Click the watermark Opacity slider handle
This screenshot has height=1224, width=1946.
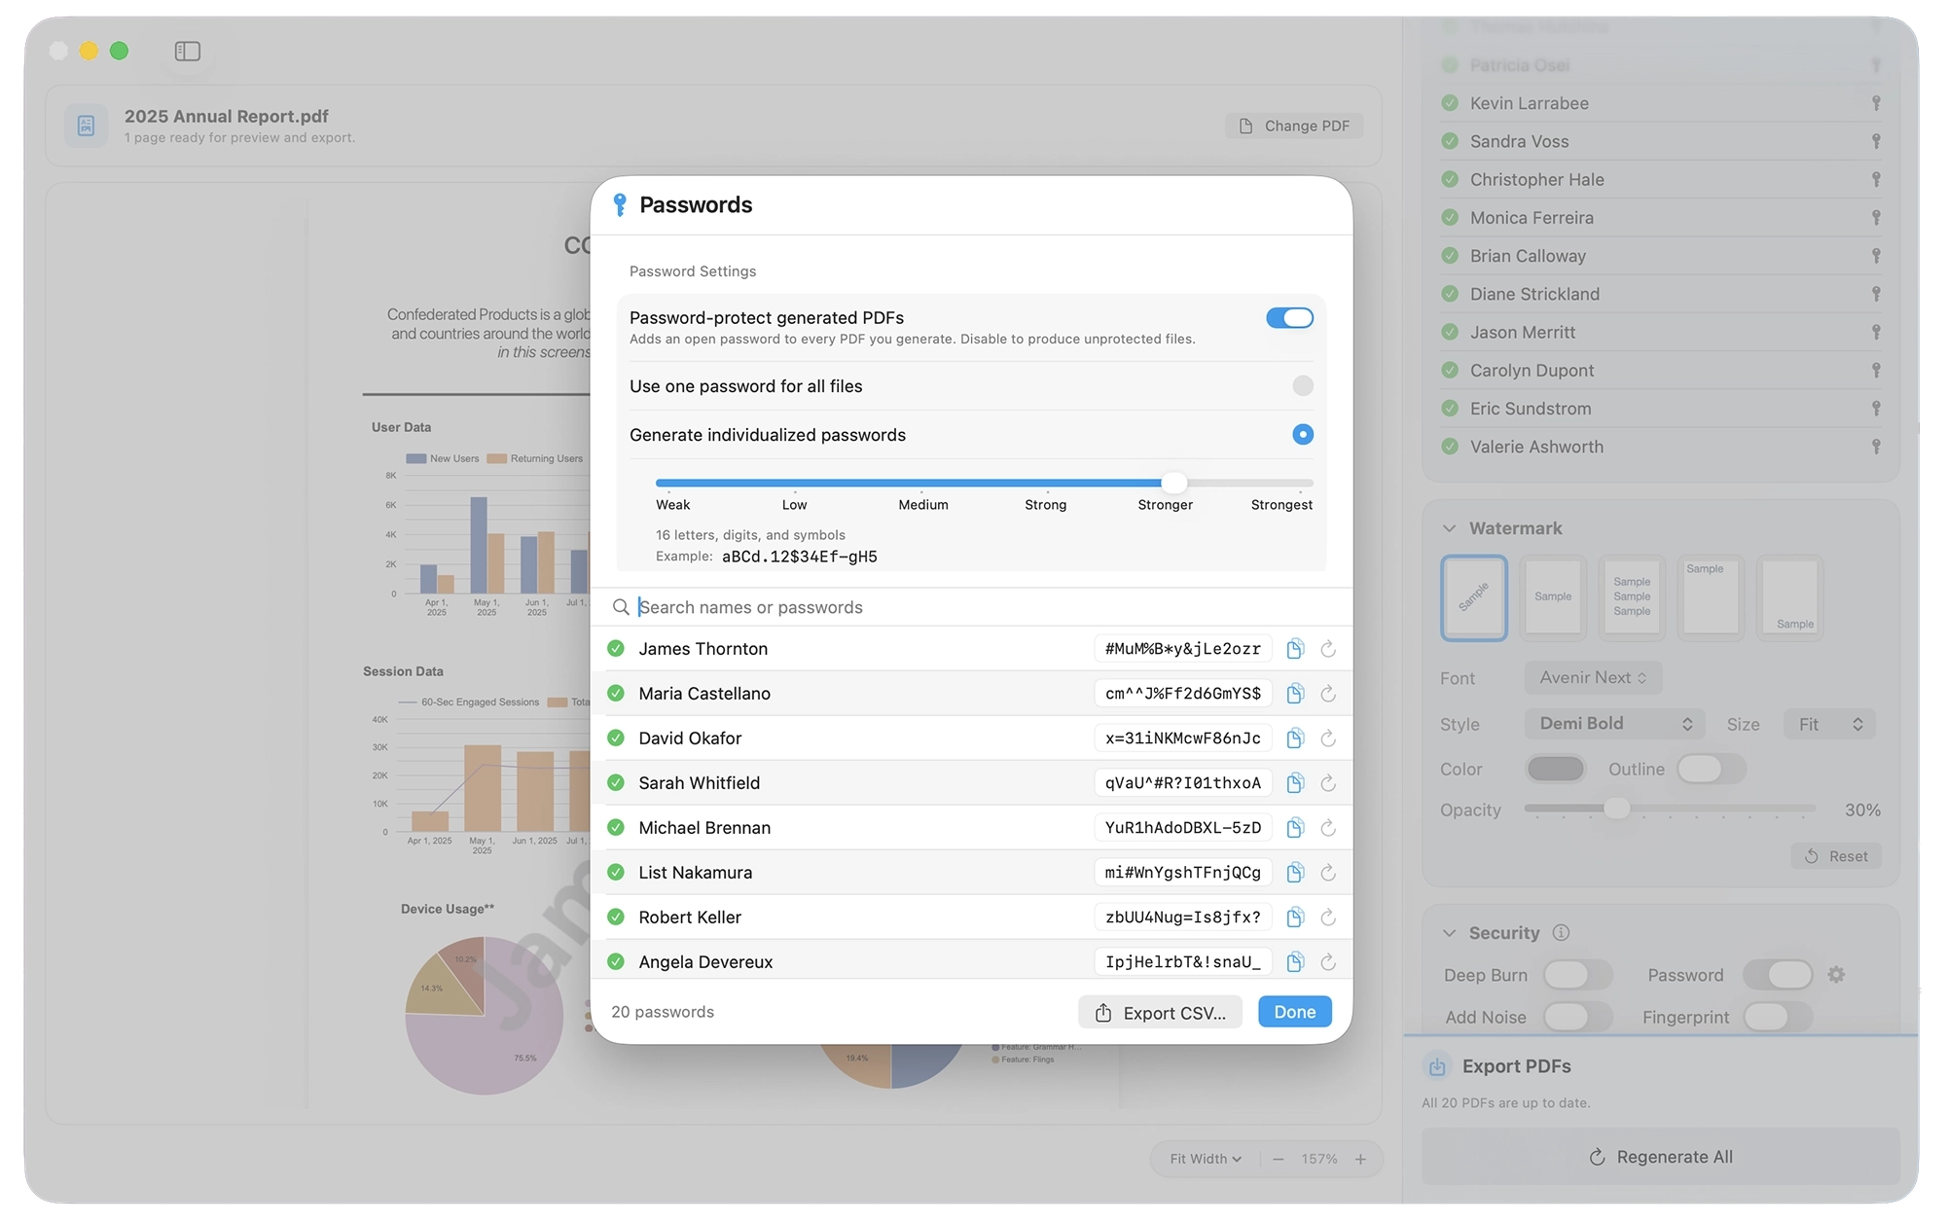[x=1616, y=809]
